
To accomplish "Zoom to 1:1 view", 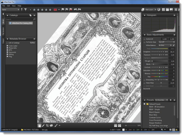I will 116,126.
